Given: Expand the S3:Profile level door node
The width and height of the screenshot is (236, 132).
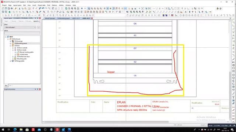Looking at the screenshot, I should point(13,57).
